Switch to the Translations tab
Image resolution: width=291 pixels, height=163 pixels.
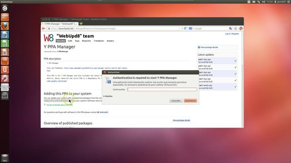pyautogui.click(x=99, y=41)
